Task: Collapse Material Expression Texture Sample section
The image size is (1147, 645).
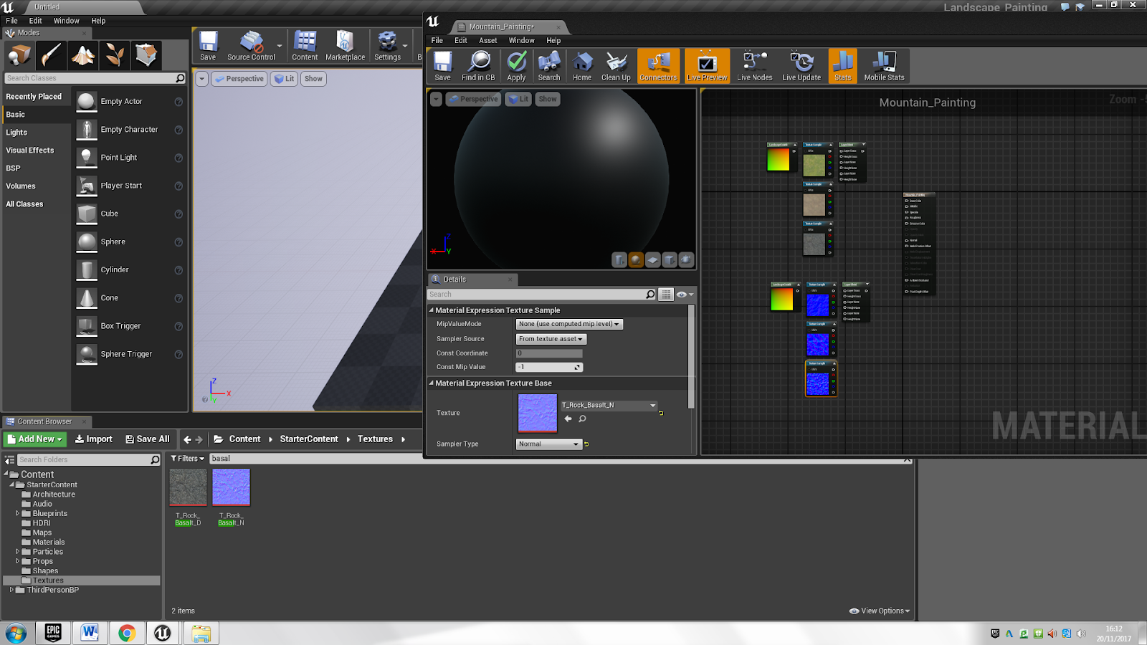Action: point(432,310)
